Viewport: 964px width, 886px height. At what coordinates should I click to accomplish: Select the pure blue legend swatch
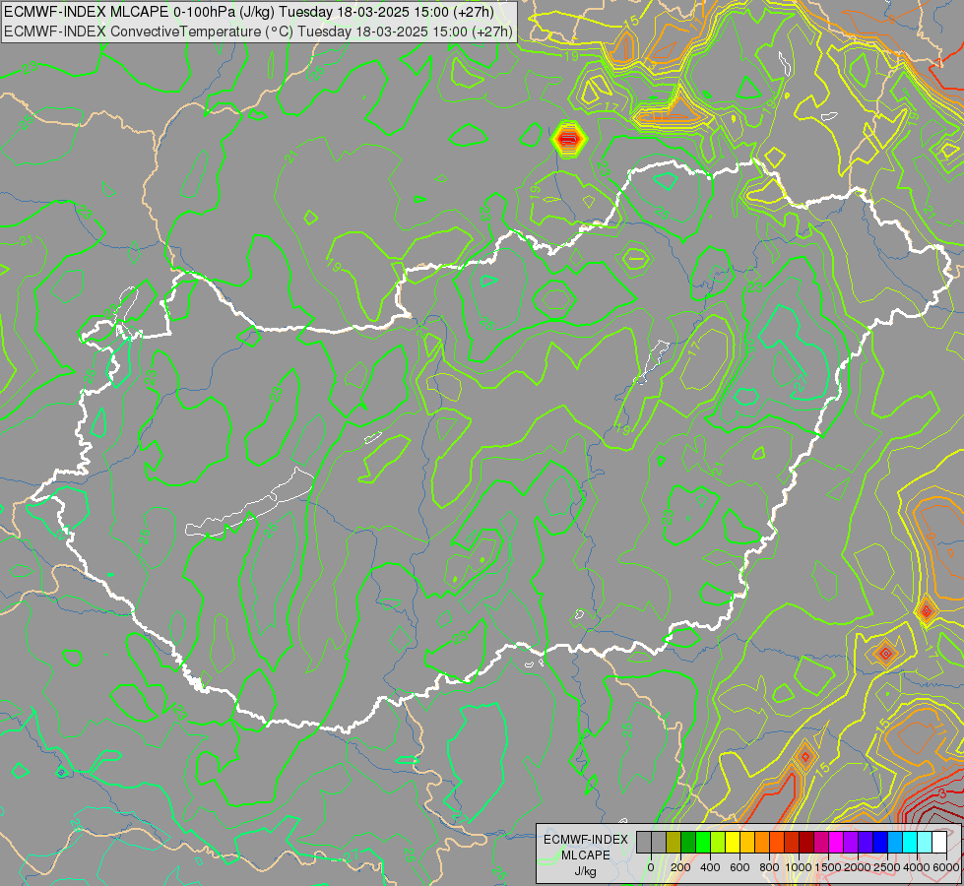point(881,843)
